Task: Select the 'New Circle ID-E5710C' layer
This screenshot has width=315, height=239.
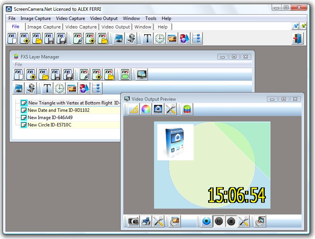Action: point(49,125)
